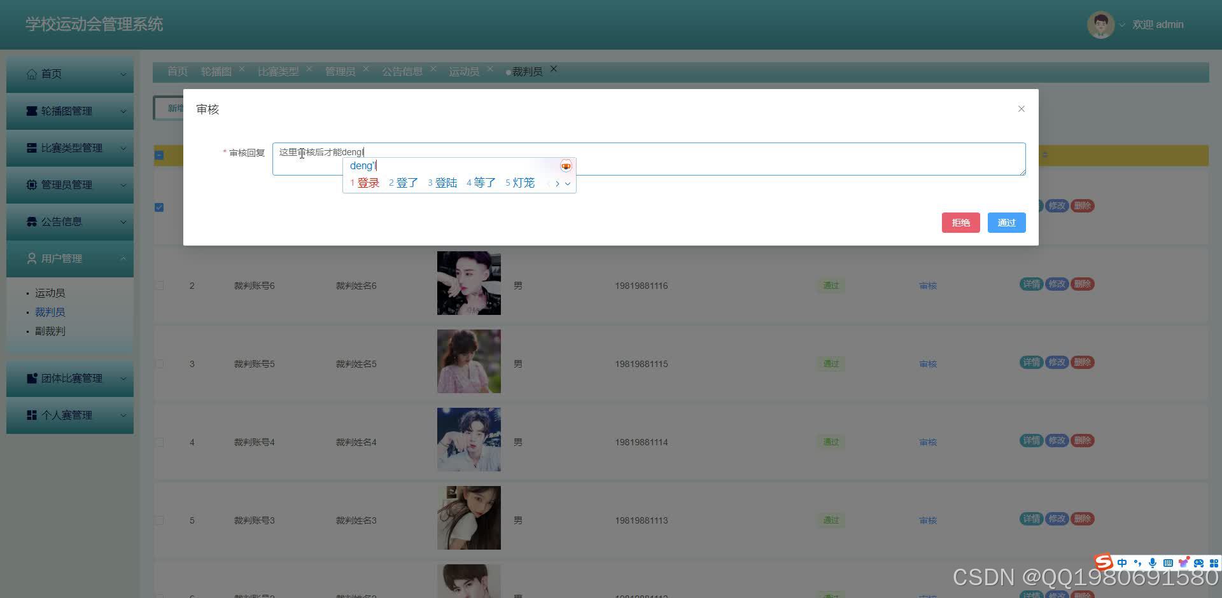This screenshot has height=598, width=1222.
Task: Close the 裁判员 tab with its X
Action: 554,69
